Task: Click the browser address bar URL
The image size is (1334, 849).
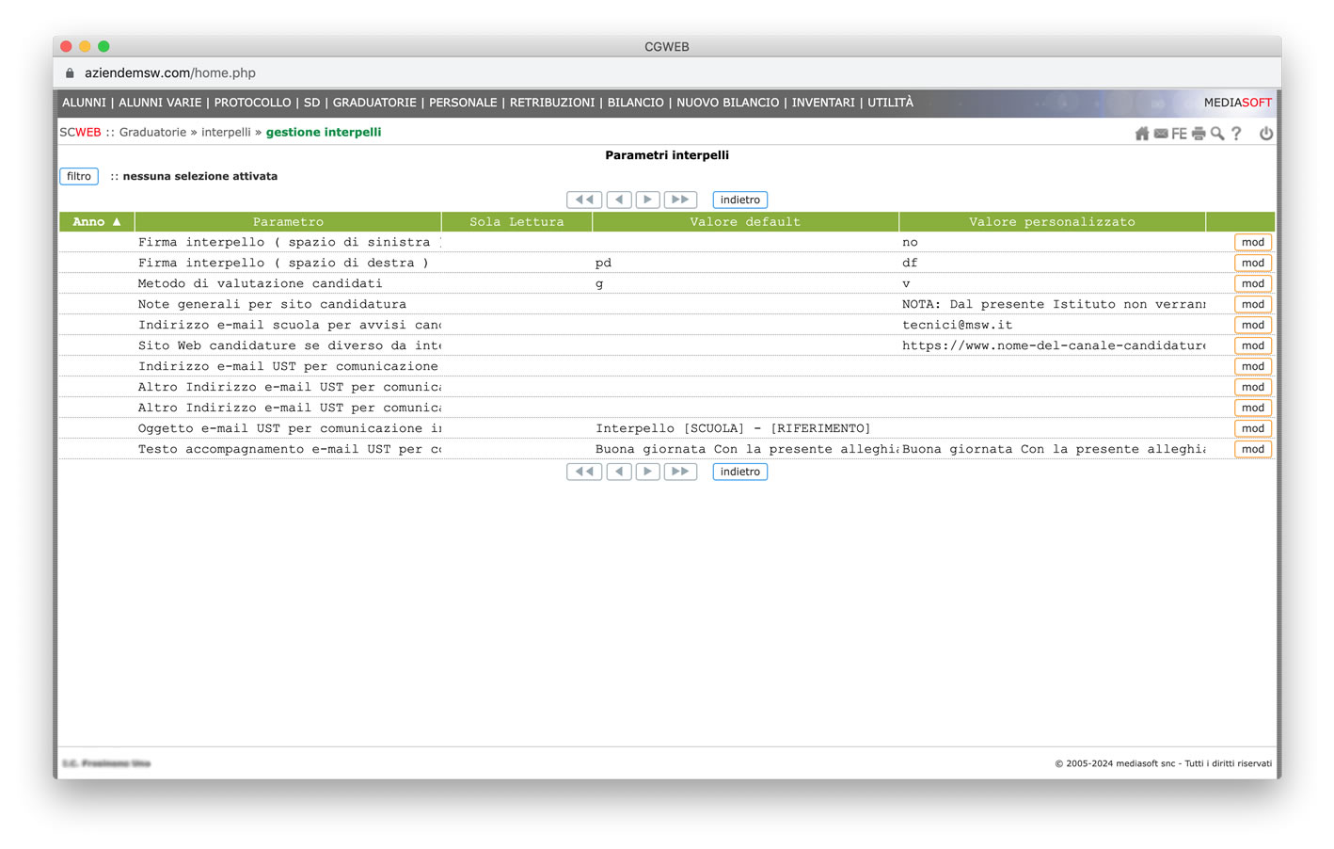Action: tap(170, 73)
